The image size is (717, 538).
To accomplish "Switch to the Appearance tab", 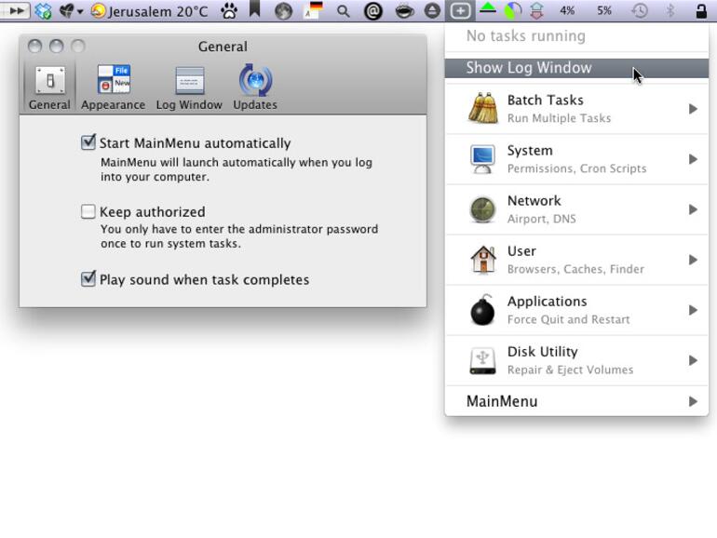I will pyautogui.click(x=113, y=87).
